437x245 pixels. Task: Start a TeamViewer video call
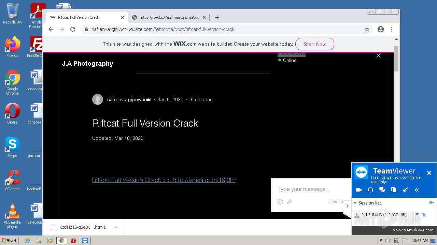pyautogui.click(x=359, y=190)
